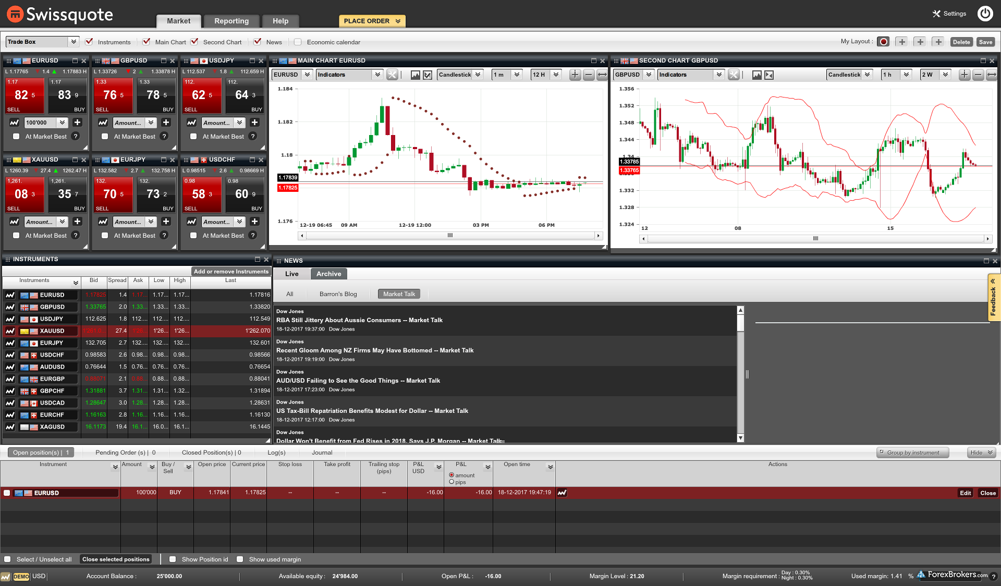Toggle the Economic calendar checkbox
The image size is (1001, 586).
pyautogui.click(x=299, y=42)
